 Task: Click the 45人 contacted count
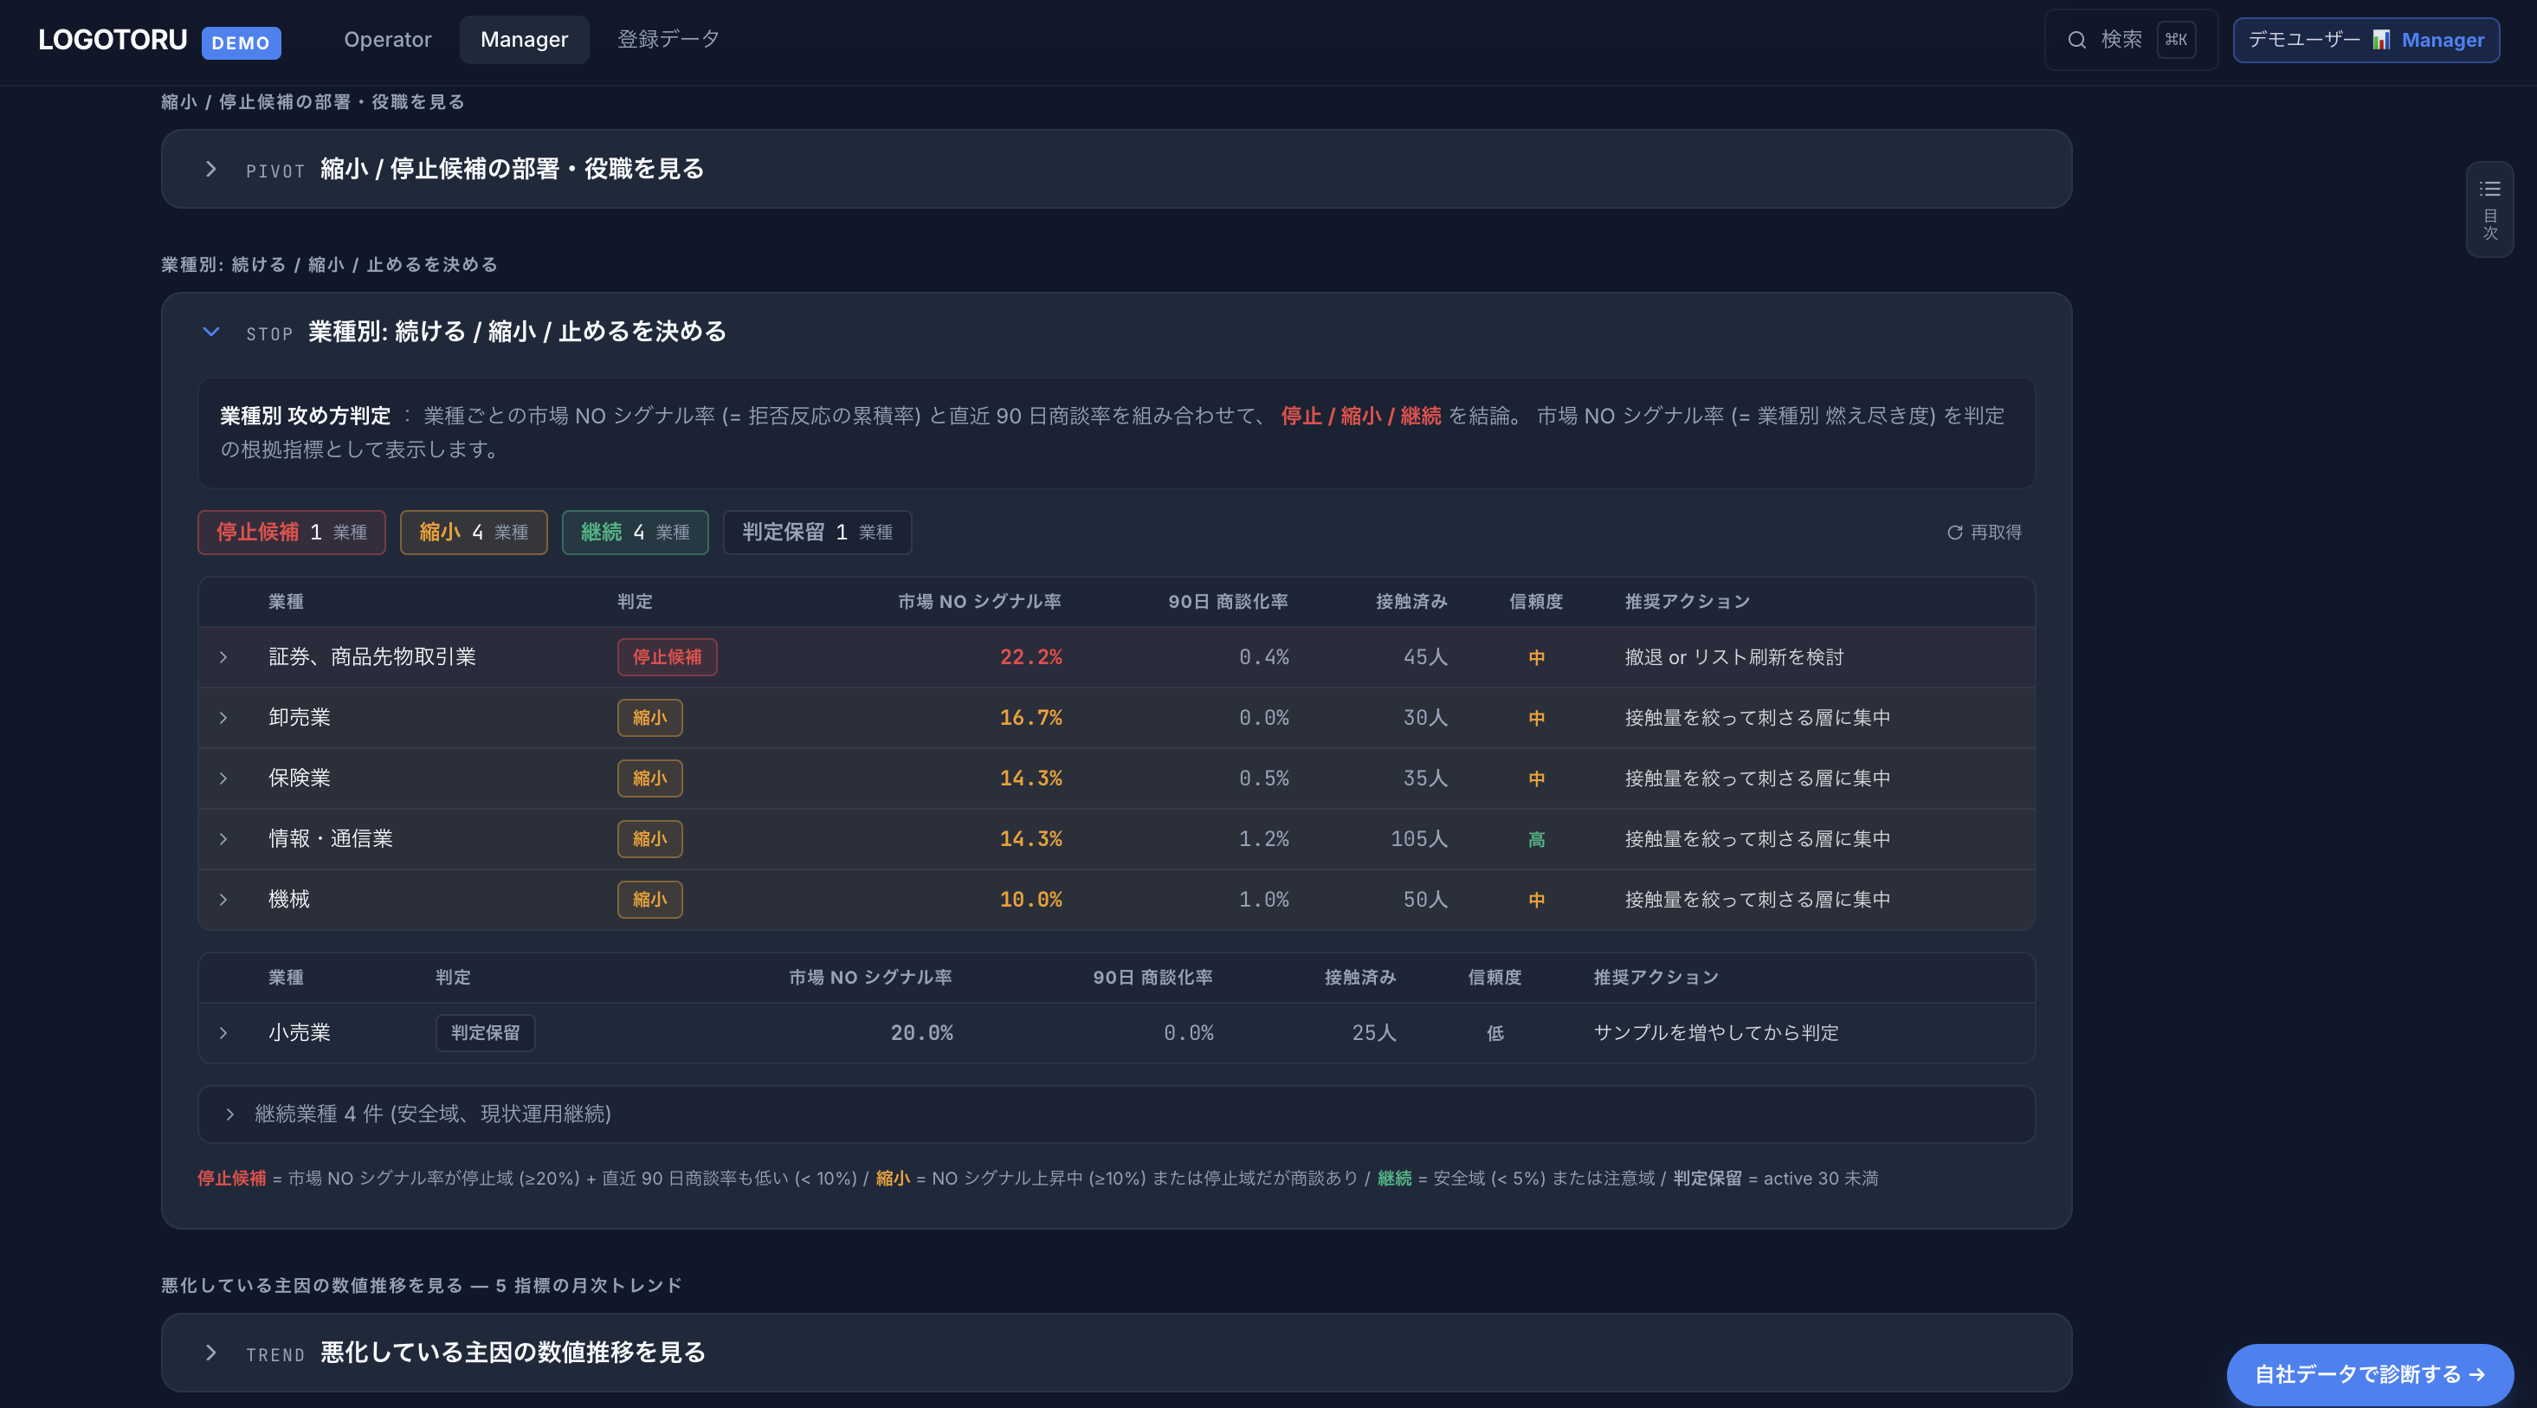[x=1425, y=656]
